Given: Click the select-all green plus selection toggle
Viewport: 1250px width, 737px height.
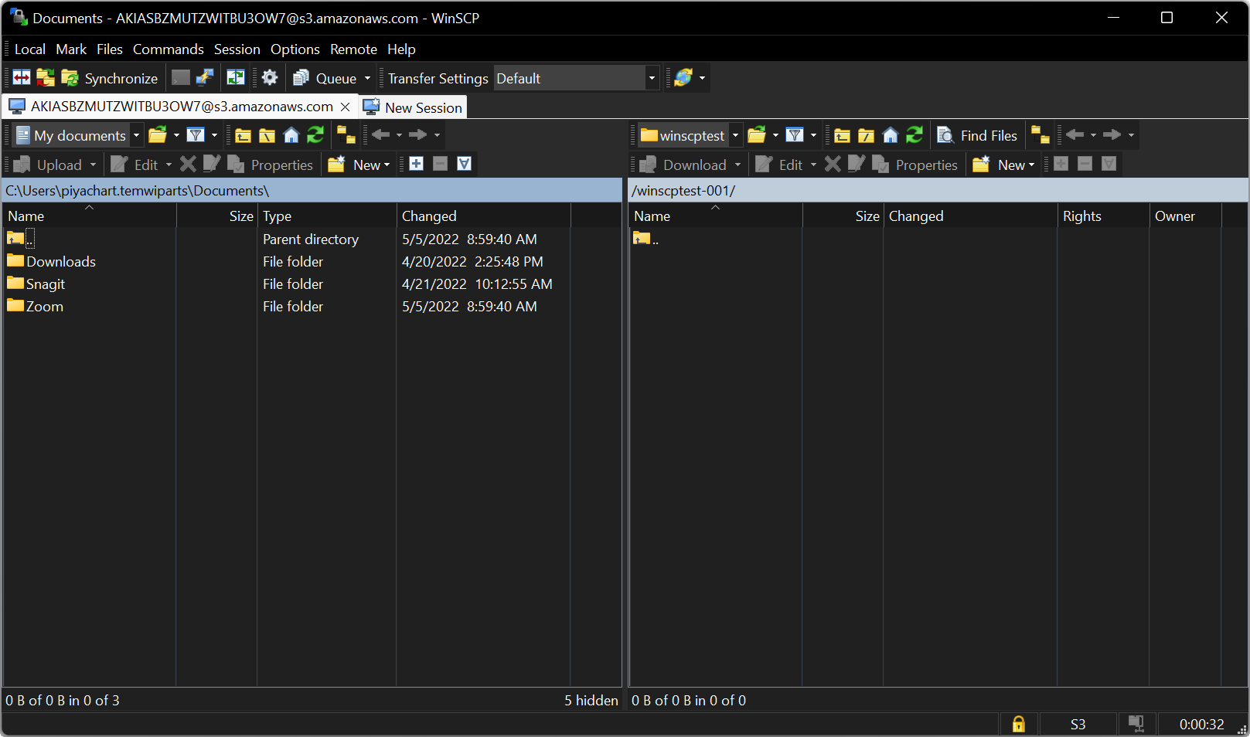Looking at the screenshot, I should (416, 164).
